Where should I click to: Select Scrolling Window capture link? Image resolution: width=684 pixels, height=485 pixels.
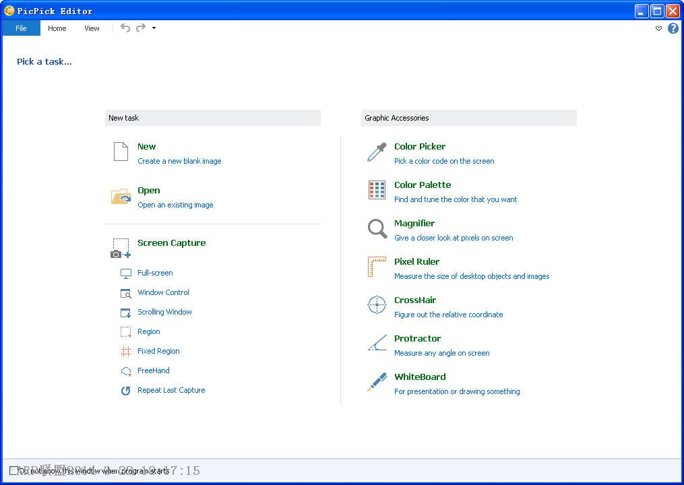click(164, 312)
